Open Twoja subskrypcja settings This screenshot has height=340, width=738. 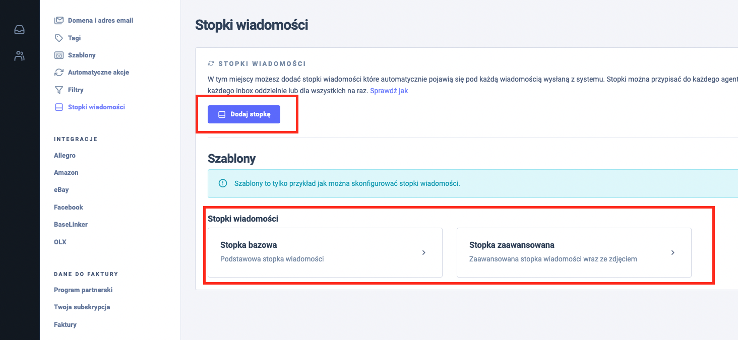click(82, 307)
